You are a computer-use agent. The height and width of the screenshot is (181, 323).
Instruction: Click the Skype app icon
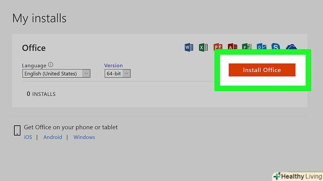pos(276,46)
